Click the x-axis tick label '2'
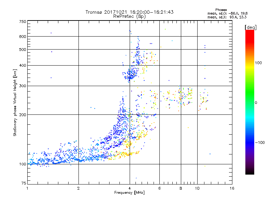Image resolution: width=273 pixels, height=205 pixels. tap(78, 188)
